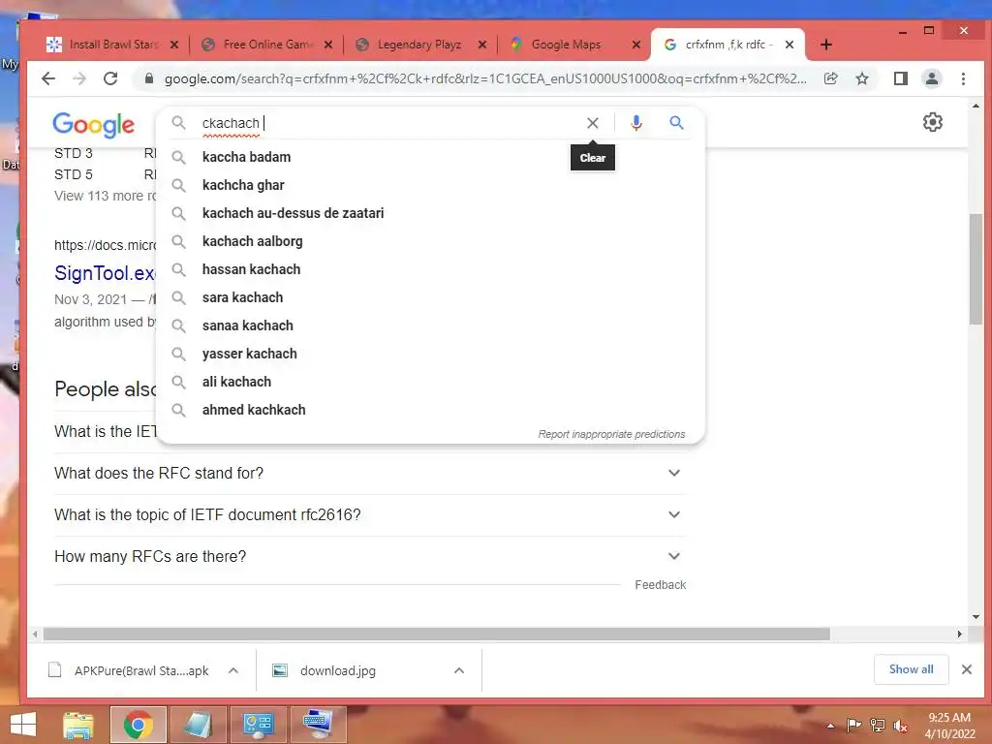Go to the Google home logo

tap(93, 125)
